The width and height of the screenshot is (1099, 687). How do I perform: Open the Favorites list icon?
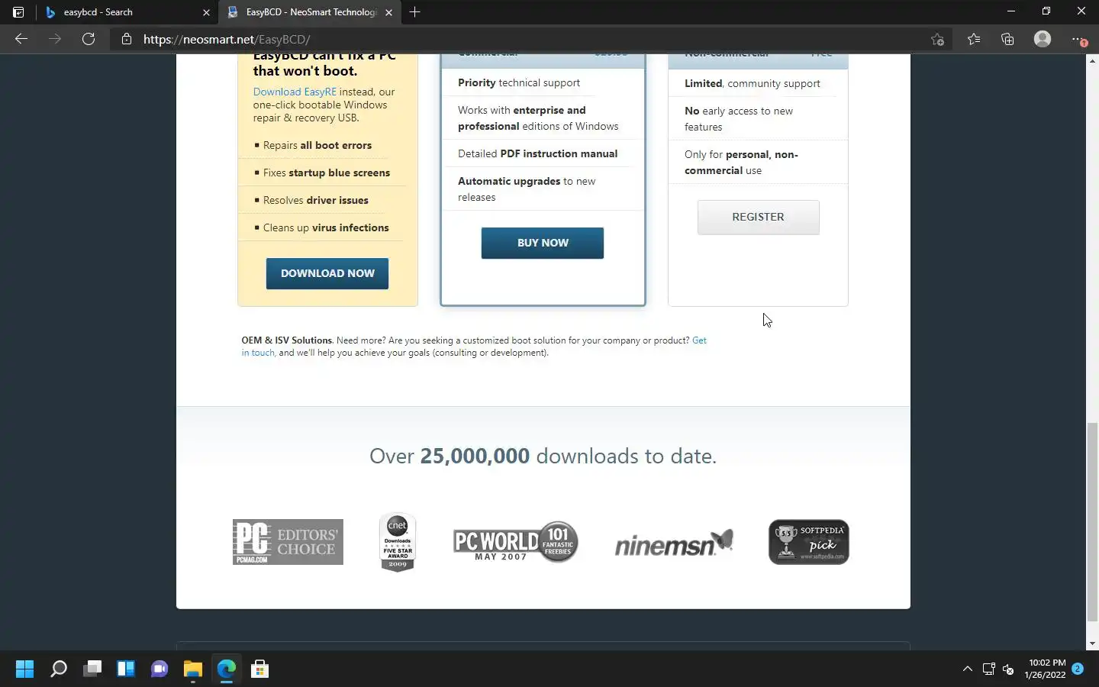coord(974,39)
